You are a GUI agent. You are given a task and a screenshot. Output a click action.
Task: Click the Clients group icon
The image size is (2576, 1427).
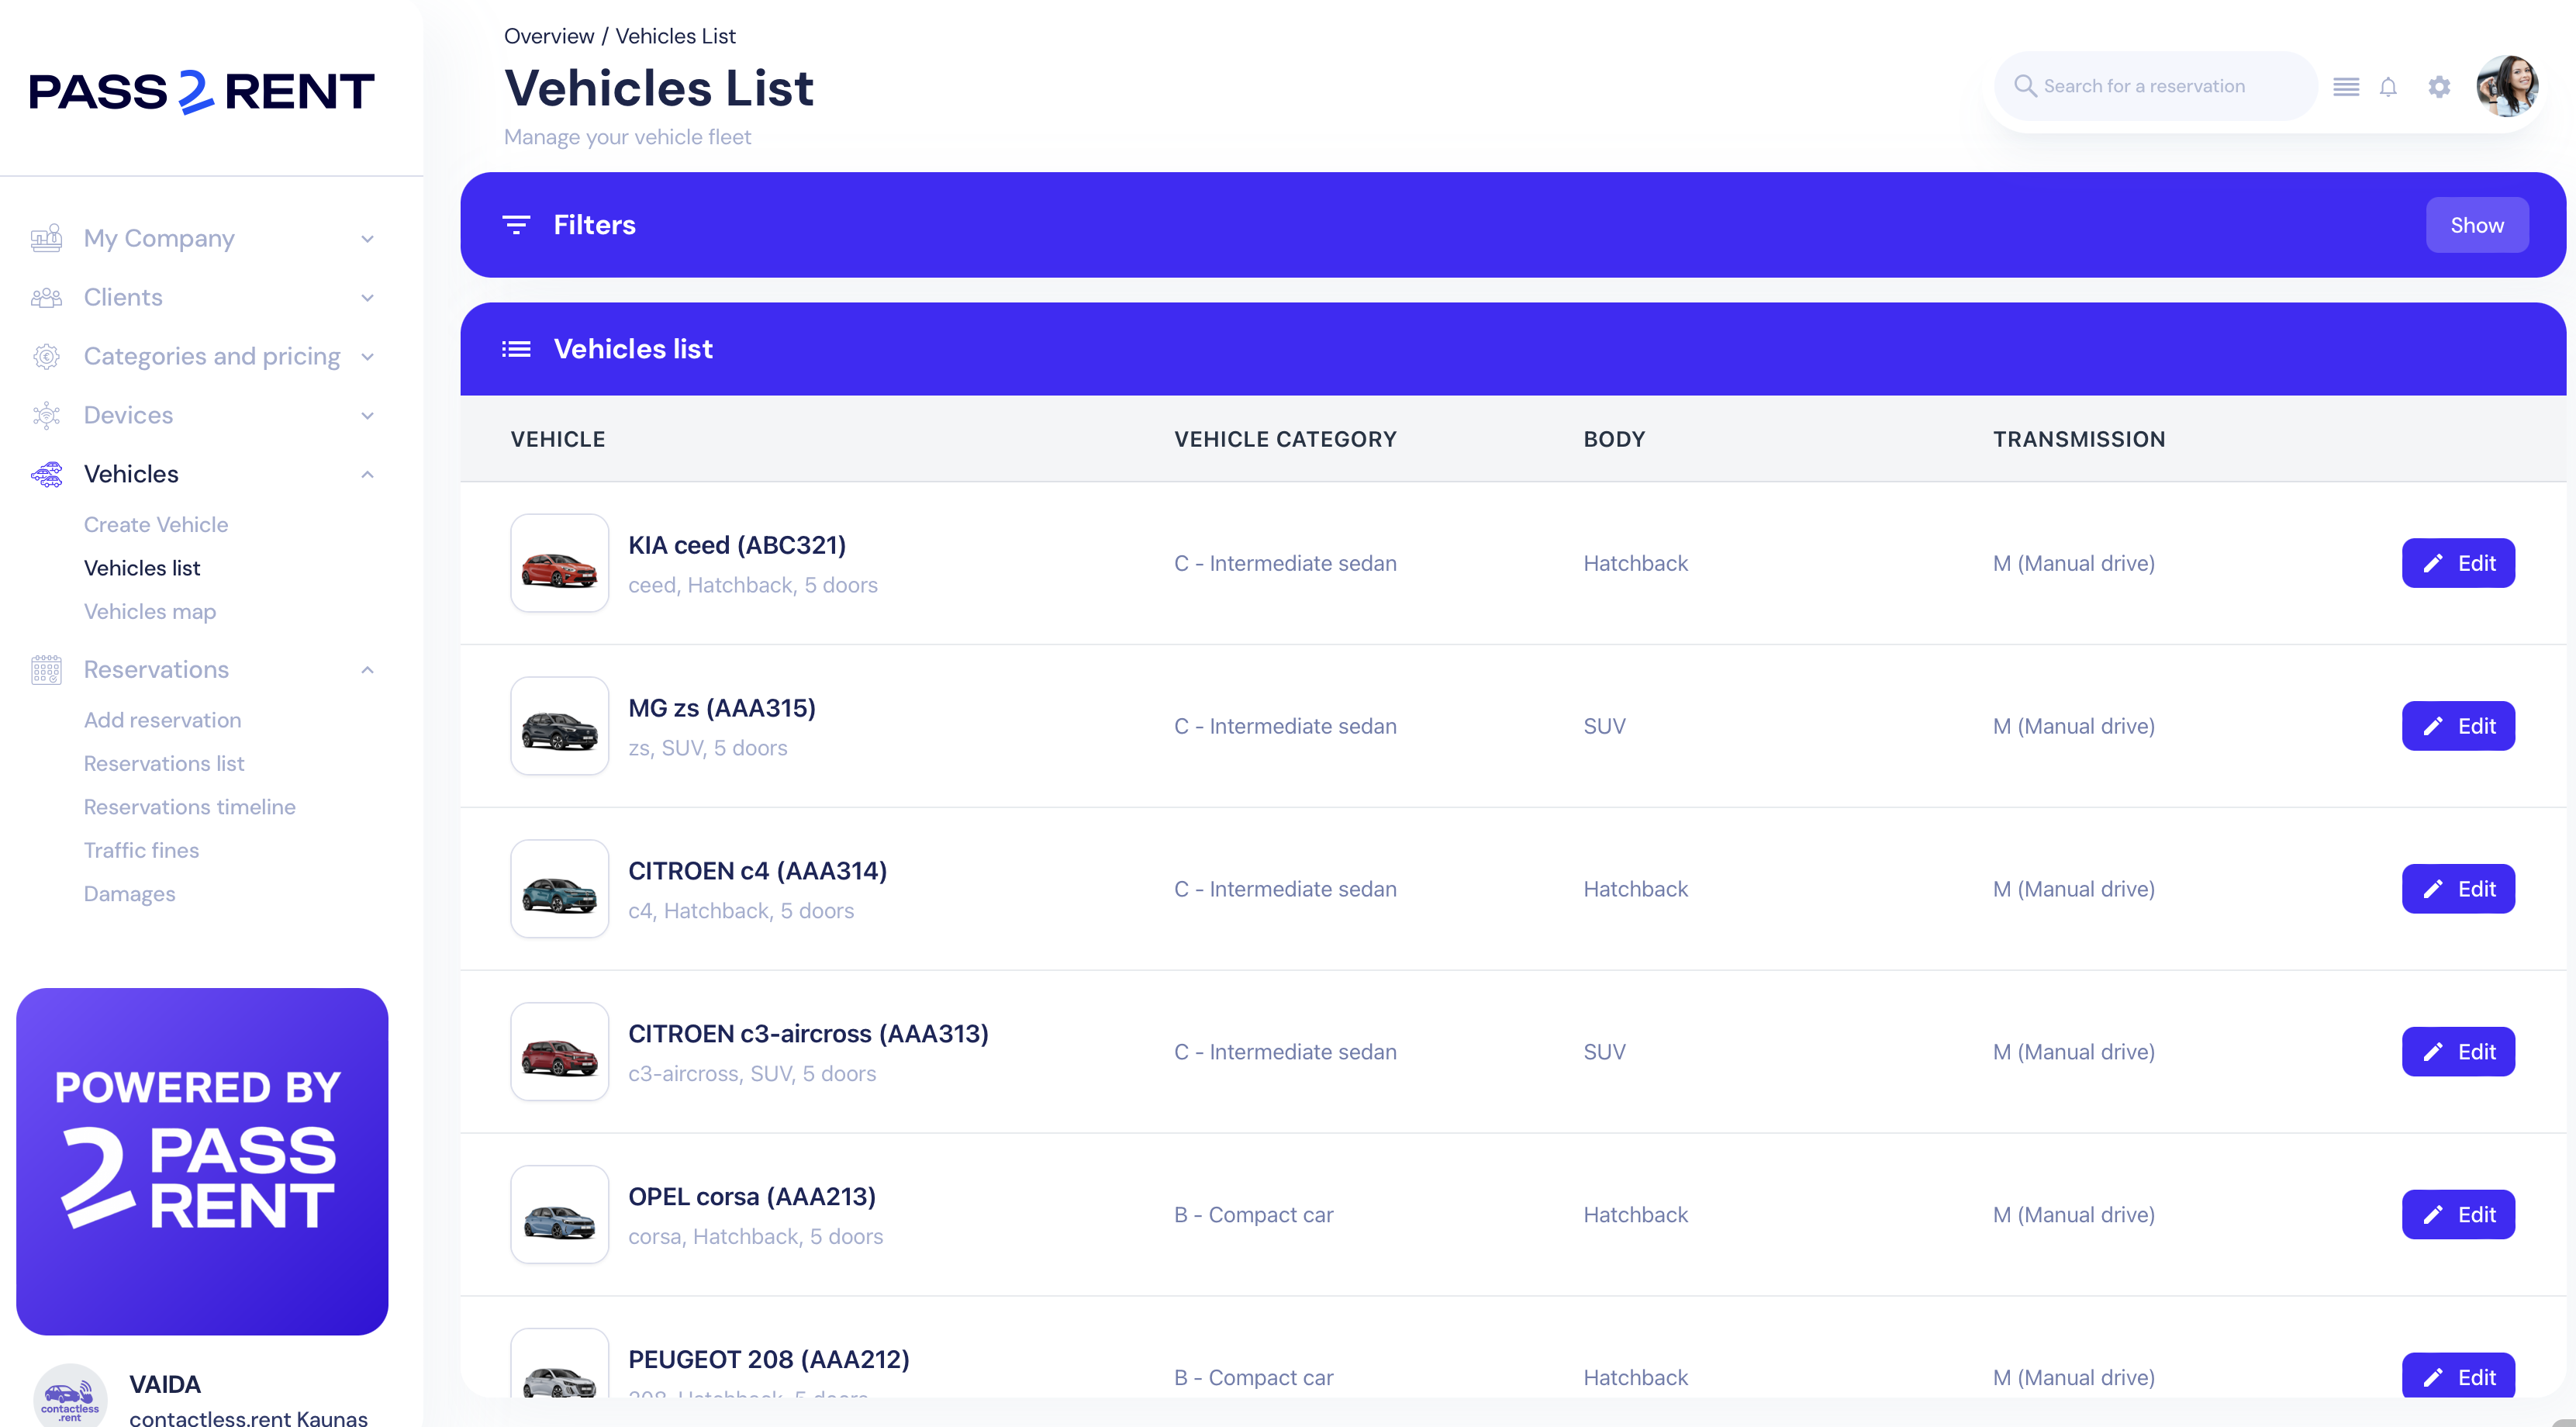pyautogui.click(x=46, y=297)
